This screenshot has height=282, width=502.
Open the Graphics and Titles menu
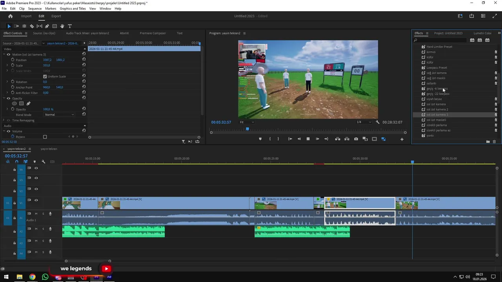[x=73, y=9]
